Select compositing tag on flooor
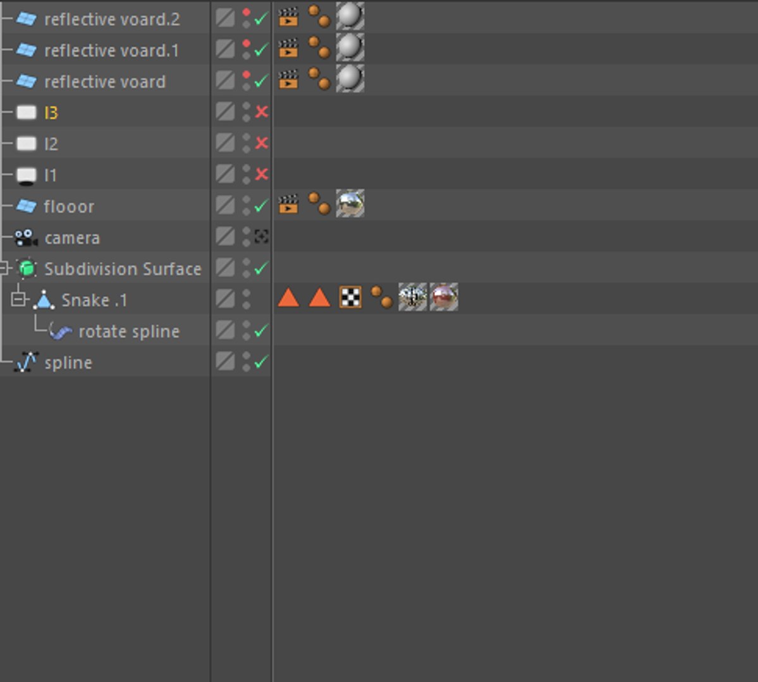 click(x=289, y=203)
